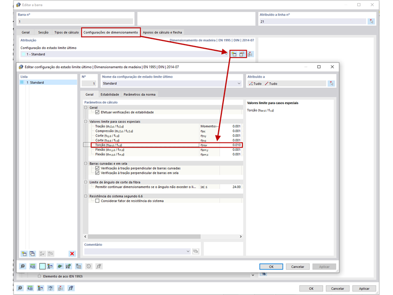Image resolution: width=393 pixels, height=295 pixels.
Task: Open comment library icon beside Comentário
Action: pos(195,251)
